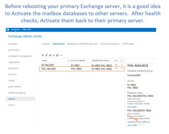Click Activate link for NY-MBX2 copy

click(x=139, y=122)
